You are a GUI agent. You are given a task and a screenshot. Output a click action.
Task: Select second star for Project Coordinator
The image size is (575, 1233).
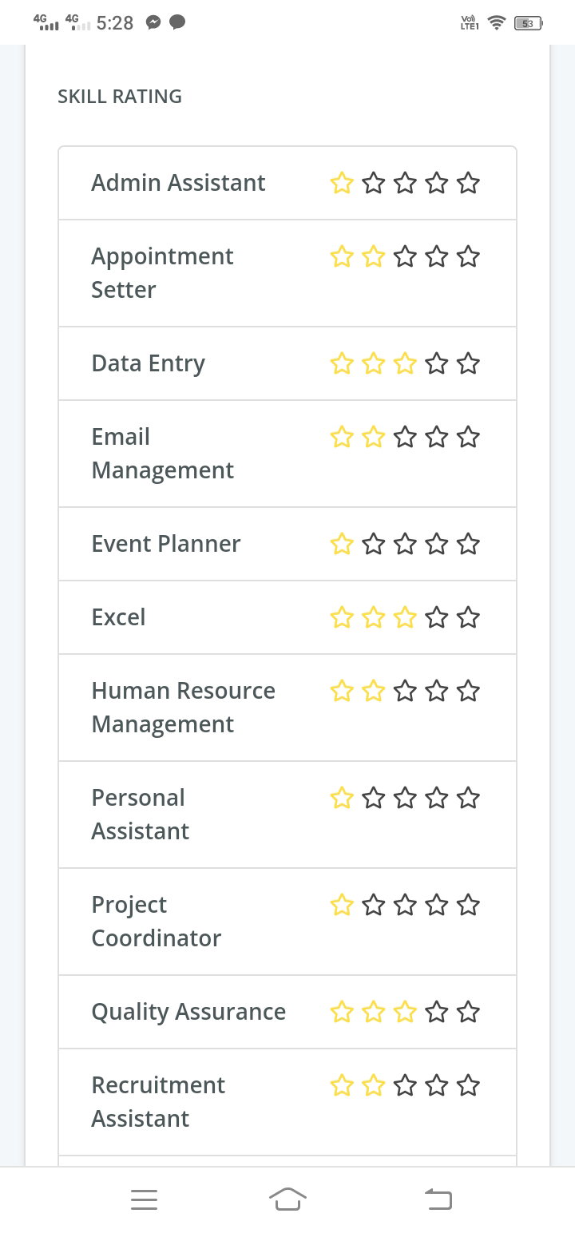[374, 905]
